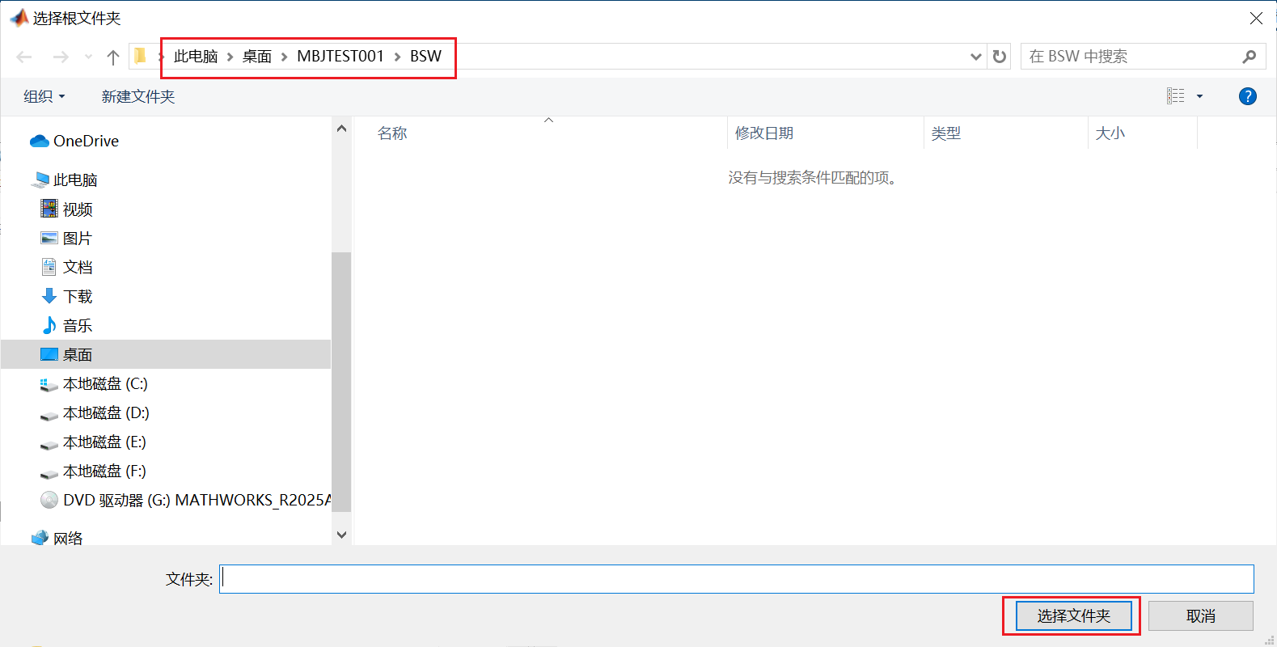Change view with the view layout icon
Viewport: 1277px width, 647px height.
point(1176,96)
